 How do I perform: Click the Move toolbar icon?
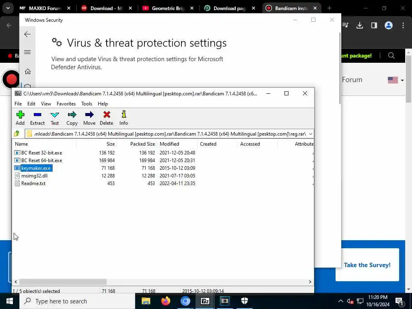pos(89,118)
